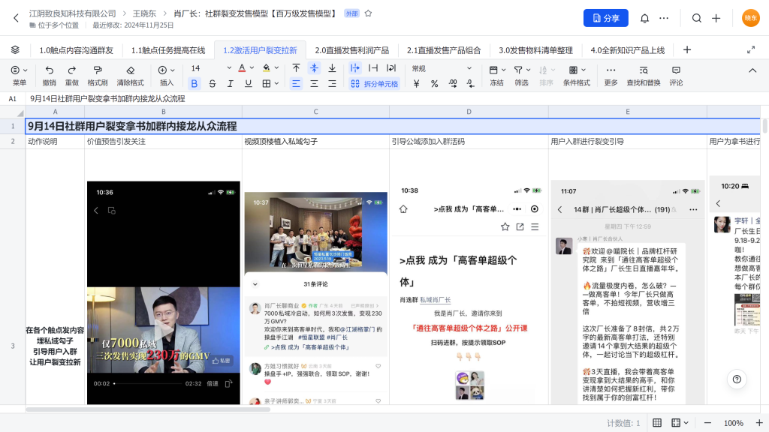Open find and replace
The image size is (769, 432).
tap(644, 76)
